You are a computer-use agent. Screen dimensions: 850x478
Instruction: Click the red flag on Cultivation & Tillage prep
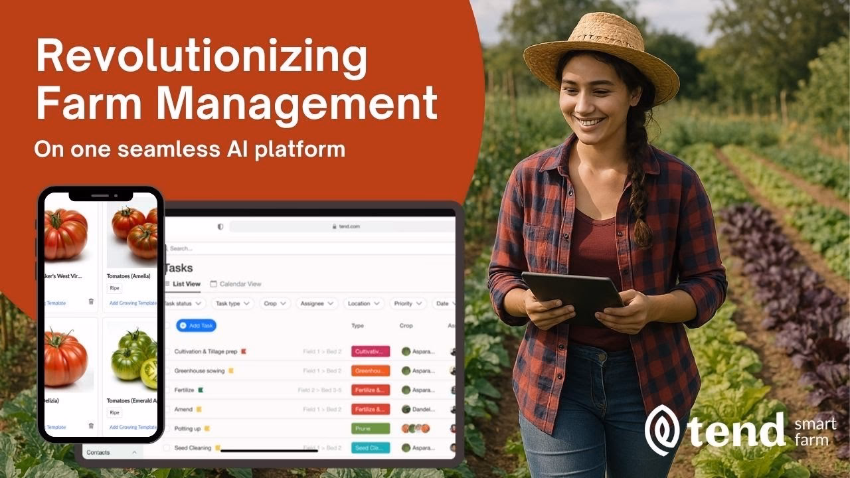(244, 351)
